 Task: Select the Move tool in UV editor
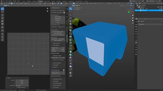tap(2, 15)
